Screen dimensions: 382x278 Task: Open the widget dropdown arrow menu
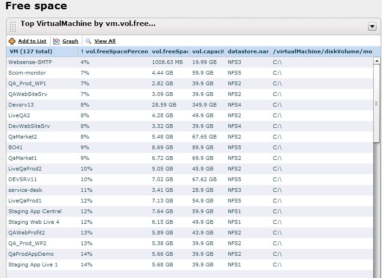372,26
